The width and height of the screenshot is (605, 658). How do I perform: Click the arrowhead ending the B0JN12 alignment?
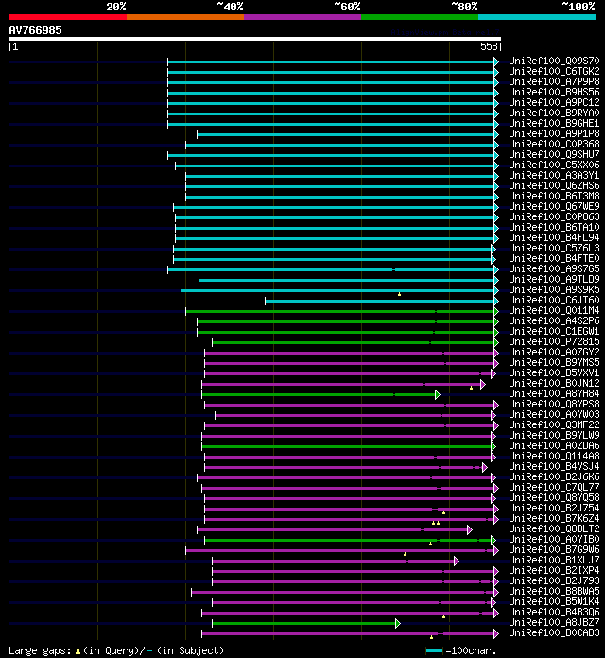(x=483, y=384)
